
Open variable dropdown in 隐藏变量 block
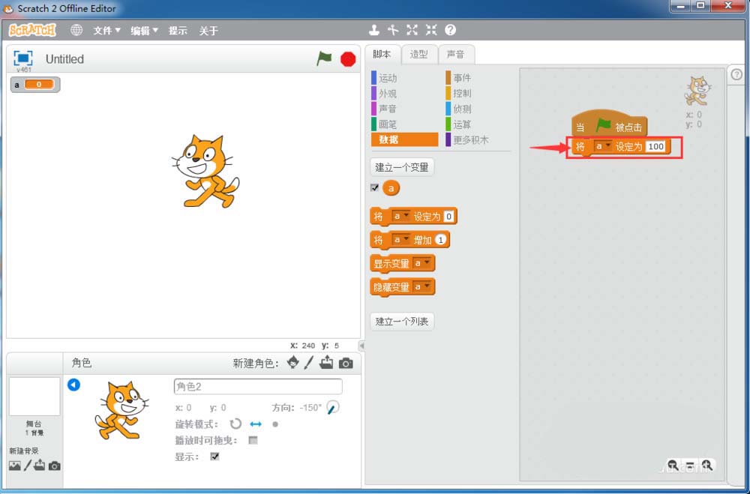[x=421, y=286]
